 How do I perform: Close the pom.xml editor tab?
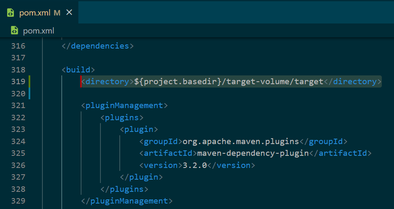click(69, 13)
